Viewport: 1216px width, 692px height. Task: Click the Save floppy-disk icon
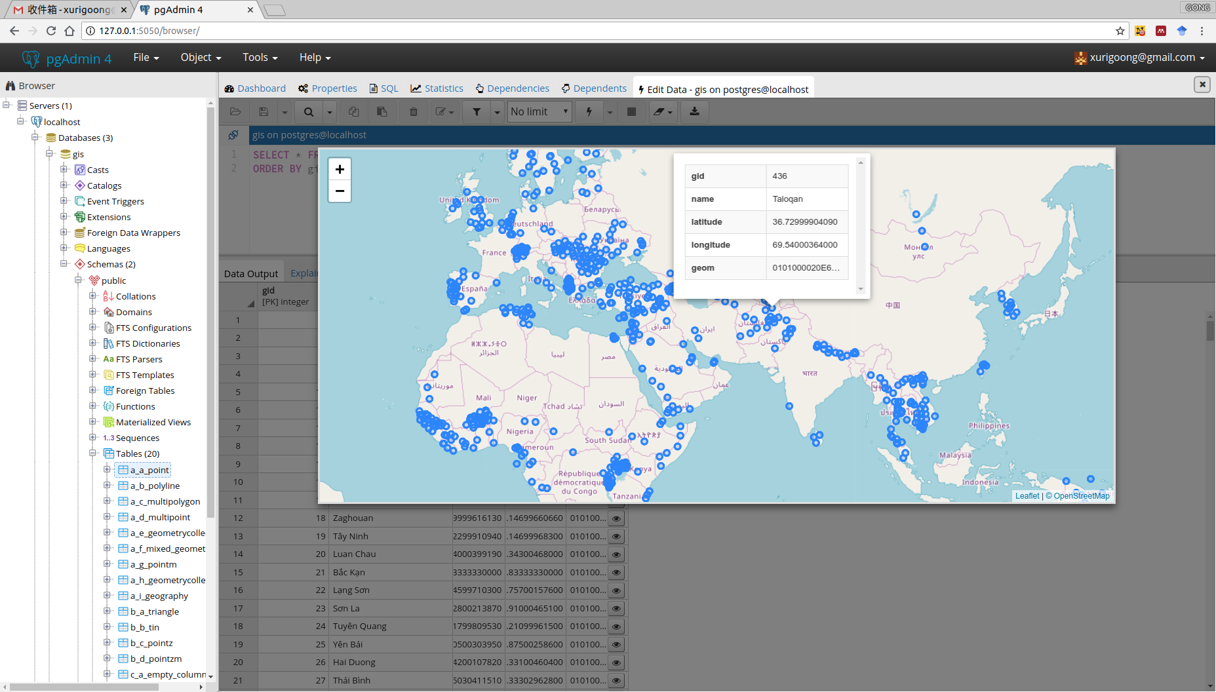[264, 112]
